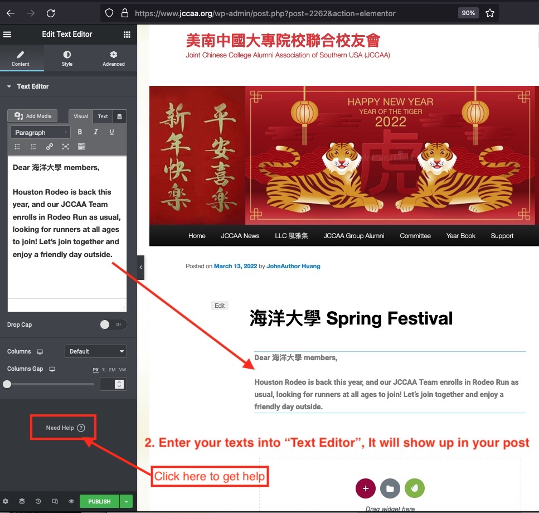The image size is (539, 513).
Task: Open the History icon
Action: [38, 501]
